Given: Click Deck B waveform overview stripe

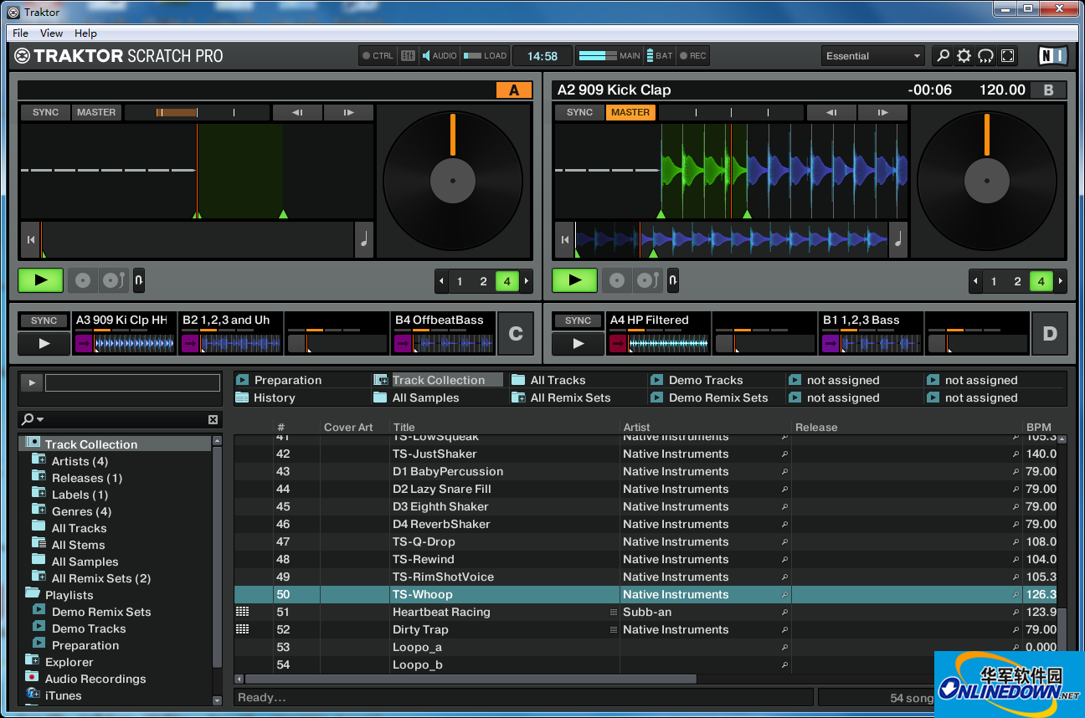Looking at the screenshot, I should pos(731,240).
